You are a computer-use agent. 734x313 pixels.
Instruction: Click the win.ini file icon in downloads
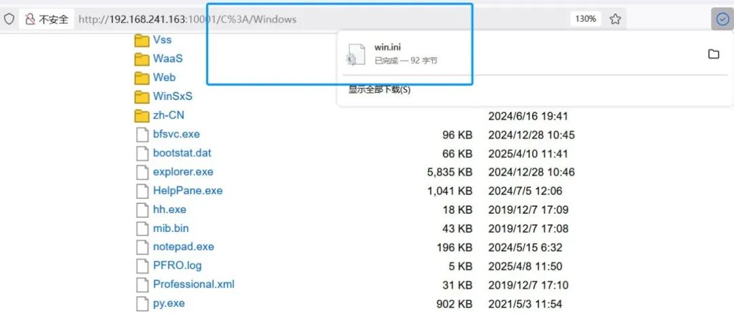click(356, 54)
